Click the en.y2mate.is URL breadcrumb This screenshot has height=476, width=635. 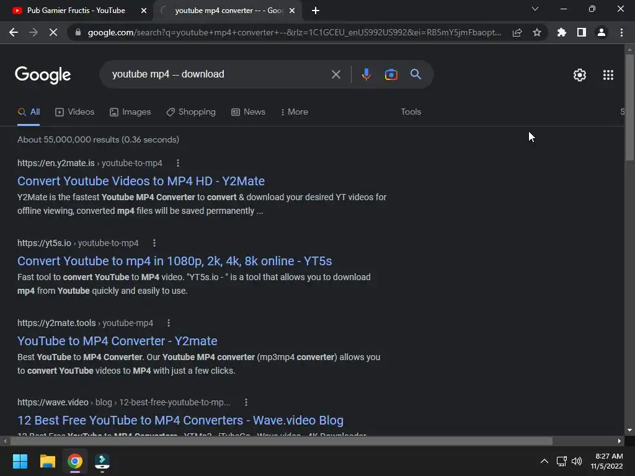(89, 163)
